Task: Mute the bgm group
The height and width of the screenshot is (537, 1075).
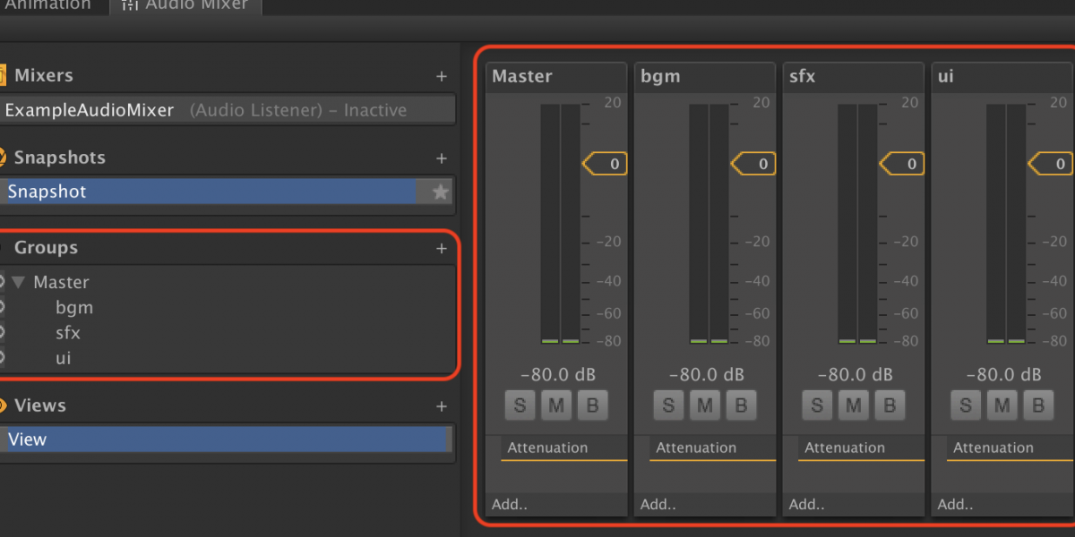Action: (704, 405)
